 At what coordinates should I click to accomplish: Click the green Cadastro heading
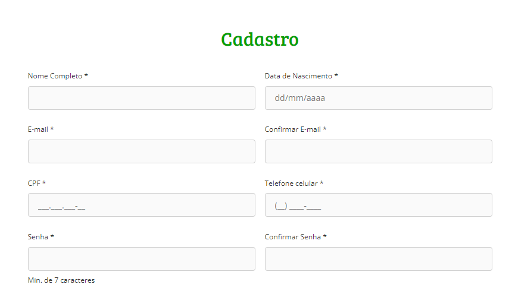260,39
